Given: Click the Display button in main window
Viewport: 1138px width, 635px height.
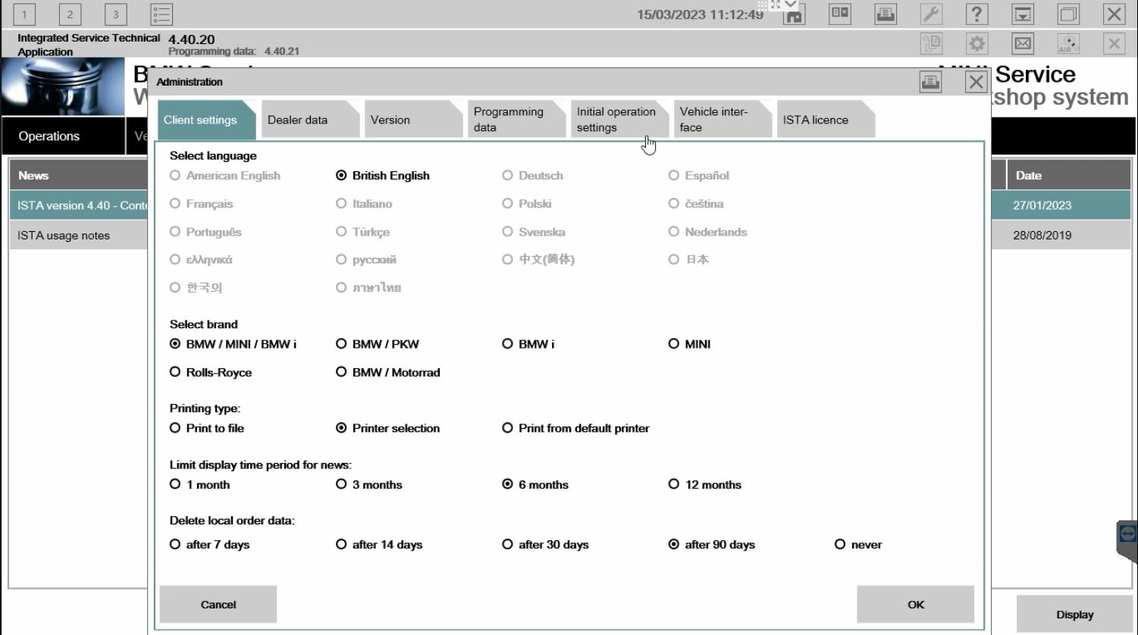Looking at the screenshot, I should click(1075, 615).
